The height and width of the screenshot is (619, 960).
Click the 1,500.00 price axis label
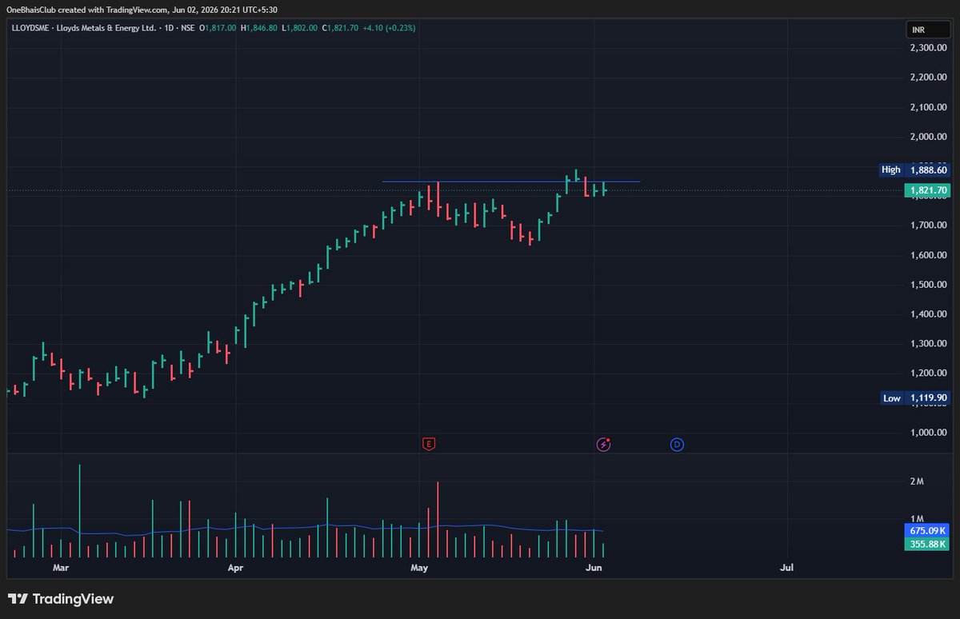928,285
